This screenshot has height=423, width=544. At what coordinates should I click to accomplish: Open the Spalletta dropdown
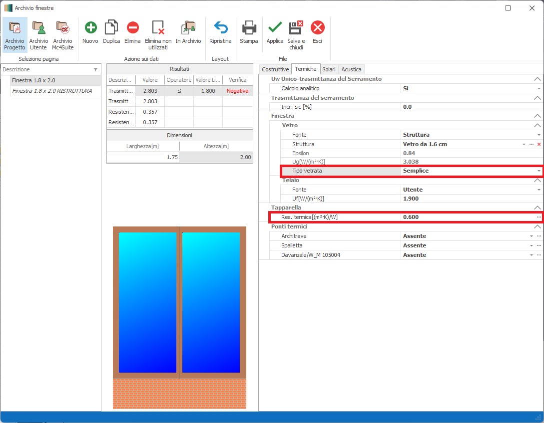point(532,245)
